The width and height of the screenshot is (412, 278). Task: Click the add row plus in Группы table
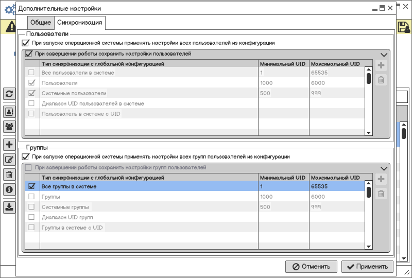tap(381, 179)
